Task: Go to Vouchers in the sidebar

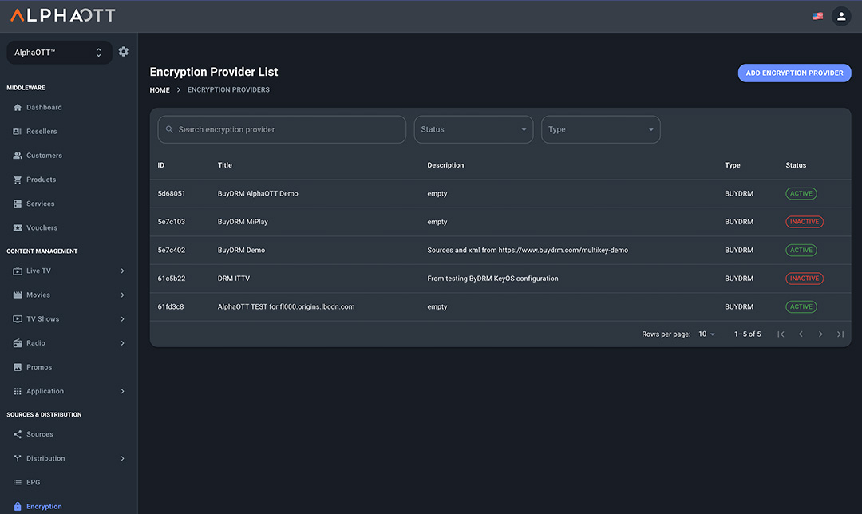Action: (x=42, y=227)
